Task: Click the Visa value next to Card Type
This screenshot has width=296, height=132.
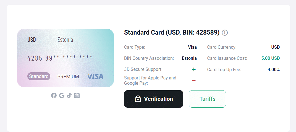Action: [192, 47]
